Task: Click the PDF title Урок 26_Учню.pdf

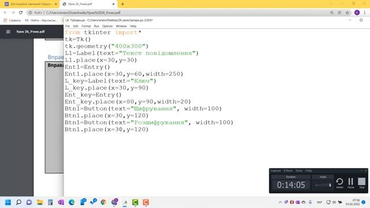Action: (31, 32)
